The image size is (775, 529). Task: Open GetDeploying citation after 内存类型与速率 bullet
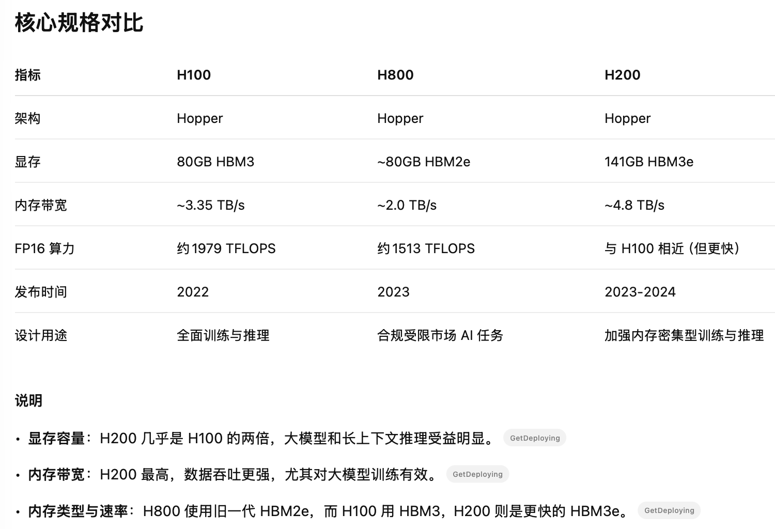(x=669, y=510)
